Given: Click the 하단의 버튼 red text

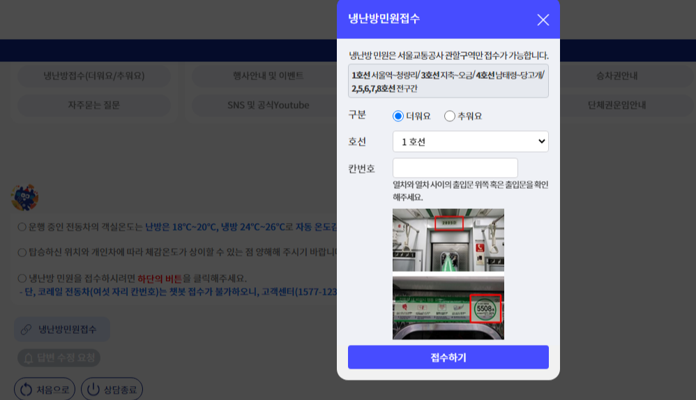Looking at the screenshot, I should coord(160,279).
